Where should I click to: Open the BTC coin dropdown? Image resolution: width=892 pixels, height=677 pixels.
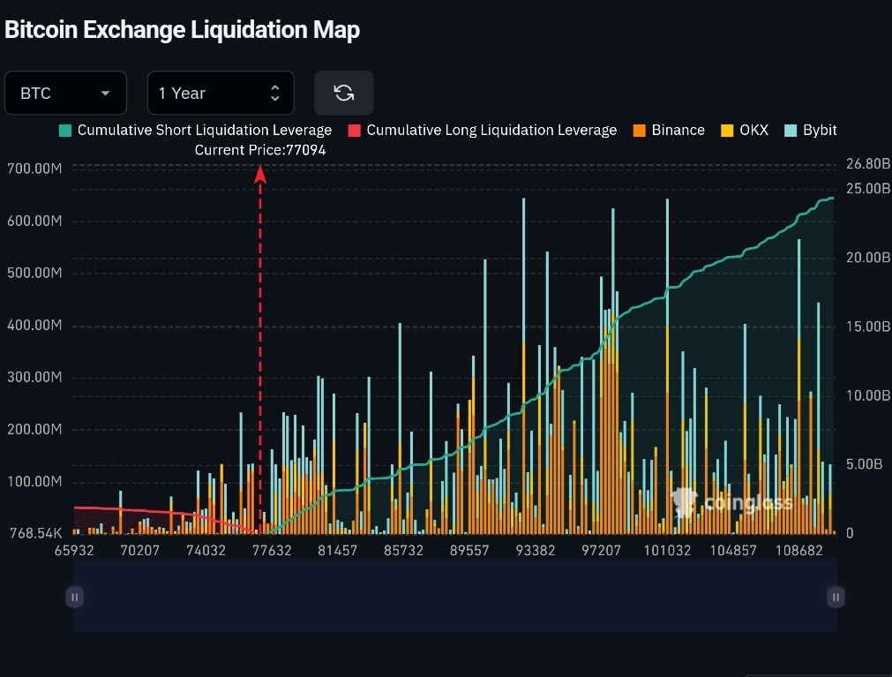pyautogui.click(x=65, y=93)
